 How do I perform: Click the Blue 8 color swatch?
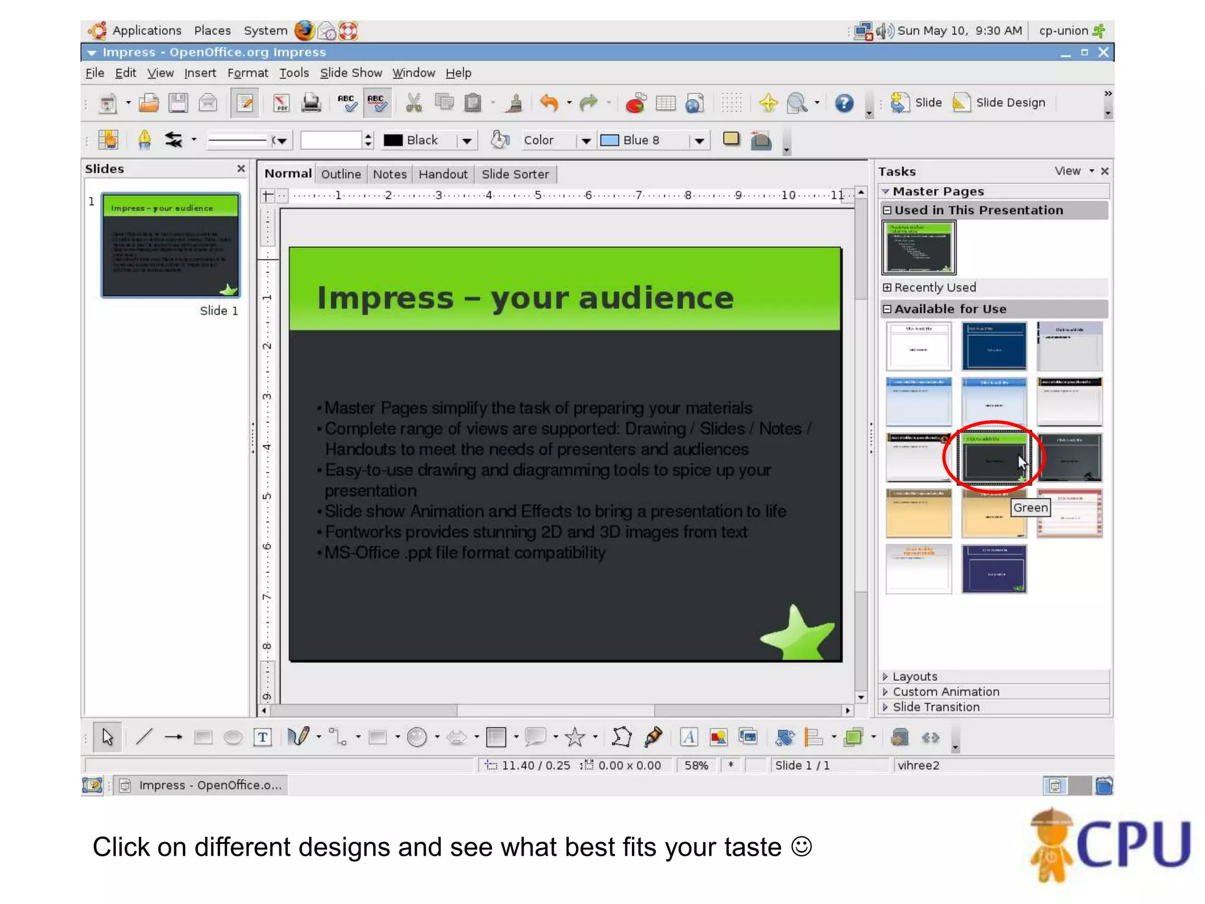coord(610,140)
